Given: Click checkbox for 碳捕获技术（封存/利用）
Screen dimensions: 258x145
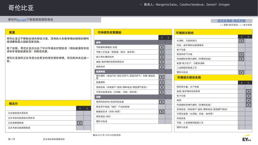Looking at the screenshot, I should coord(162,112).
